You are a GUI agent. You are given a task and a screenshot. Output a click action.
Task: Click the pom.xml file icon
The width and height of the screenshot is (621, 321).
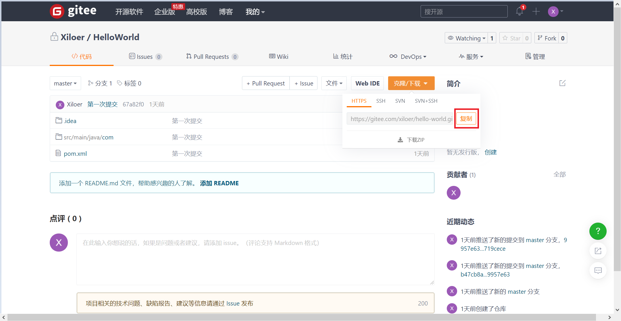(58, 153)
